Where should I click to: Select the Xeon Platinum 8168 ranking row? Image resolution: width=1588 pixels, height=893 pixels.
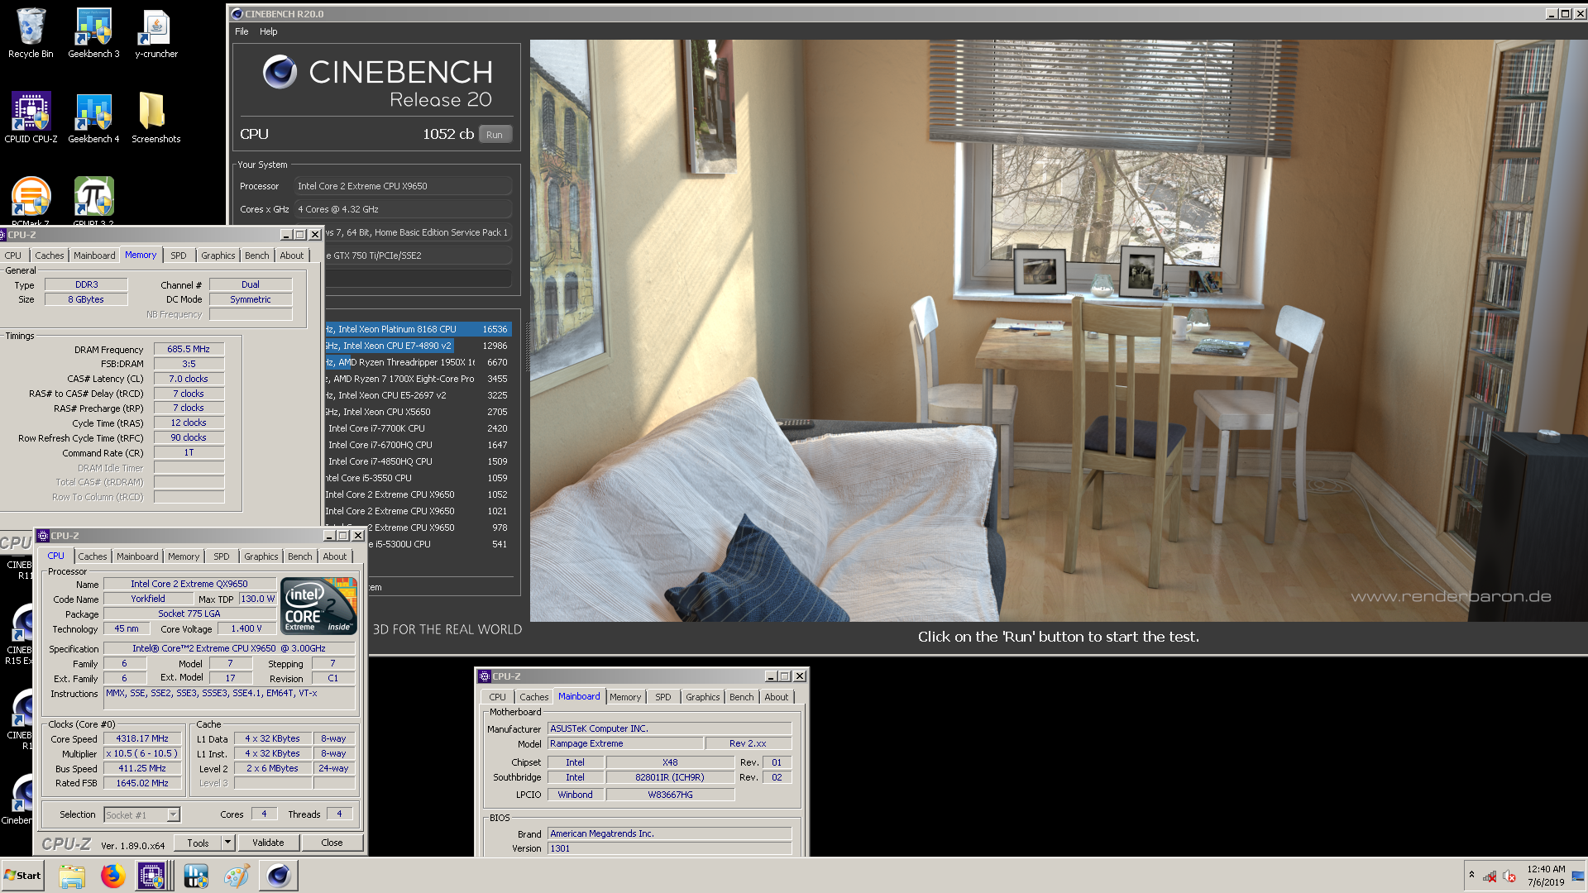coord(419,329)
